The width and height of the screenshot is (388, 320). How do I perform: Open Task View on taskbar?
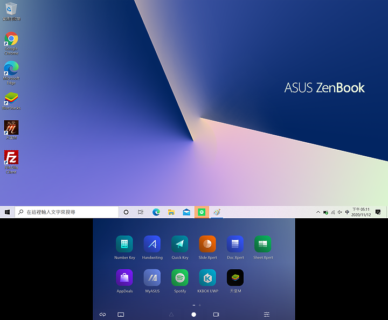click(x=141, y=212)
